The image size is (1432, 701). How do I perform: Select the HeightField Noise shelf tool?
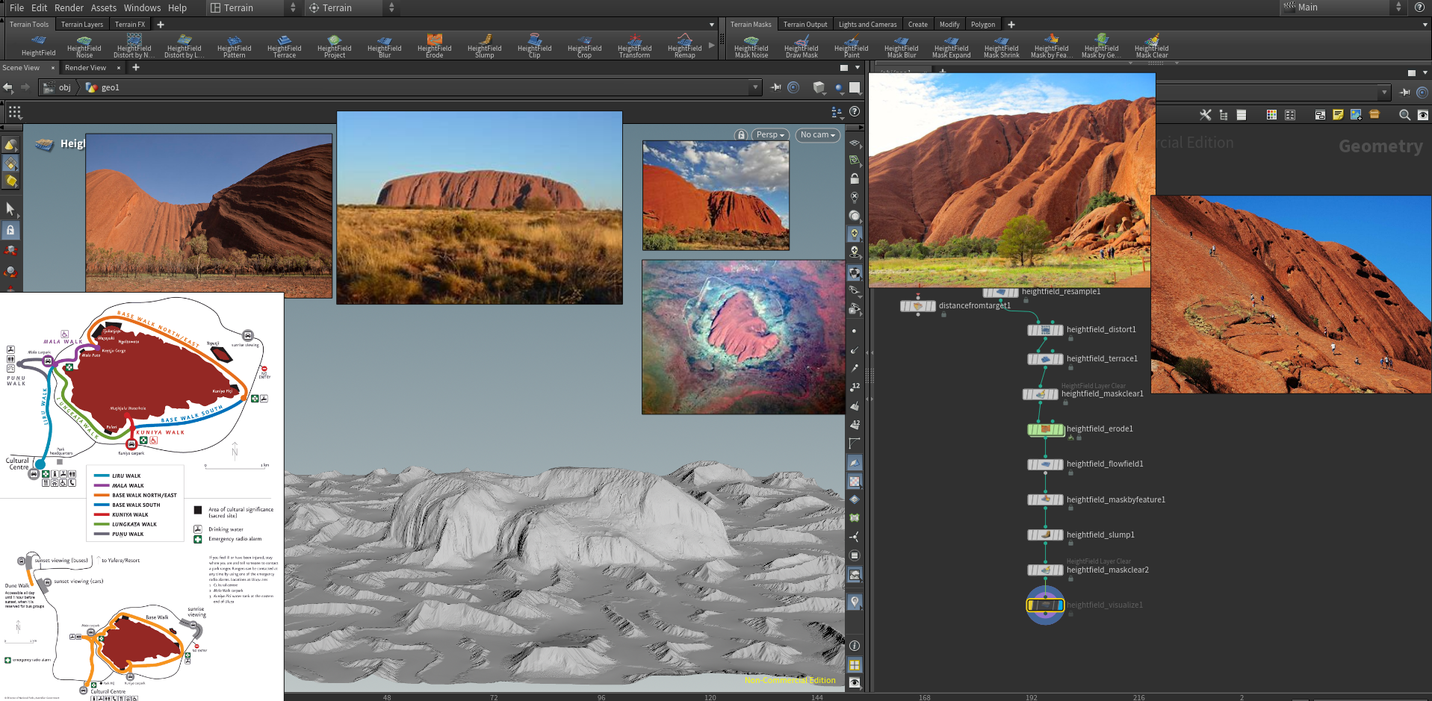84,46
